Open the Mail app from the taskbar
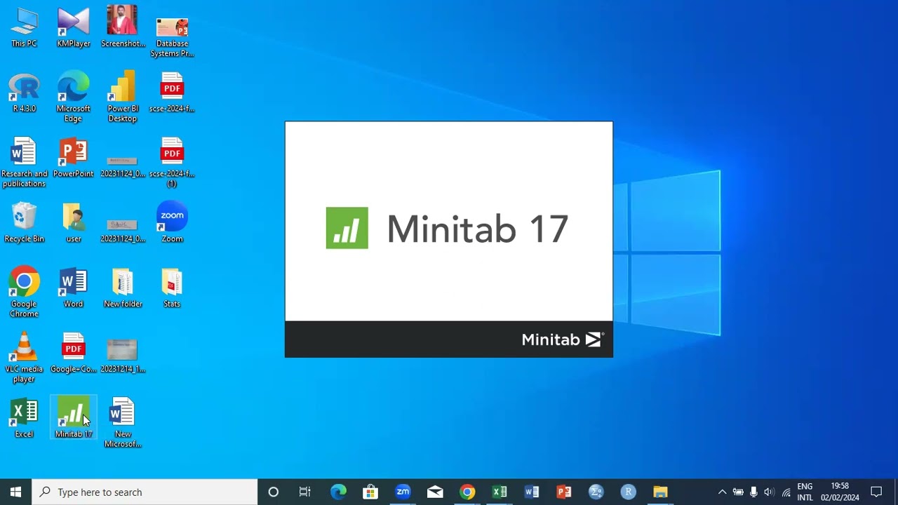898x505 pixels. coord(435,492)
